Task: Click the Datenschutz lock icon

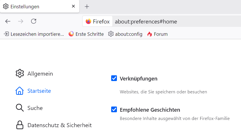Action: point(20,125)
